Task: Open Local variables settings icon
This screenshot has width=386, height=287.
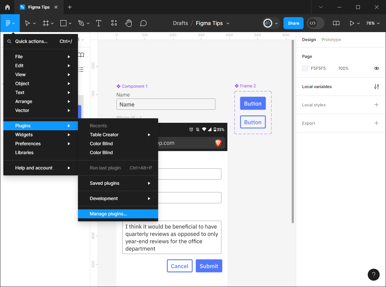Action: click(376, 87)
